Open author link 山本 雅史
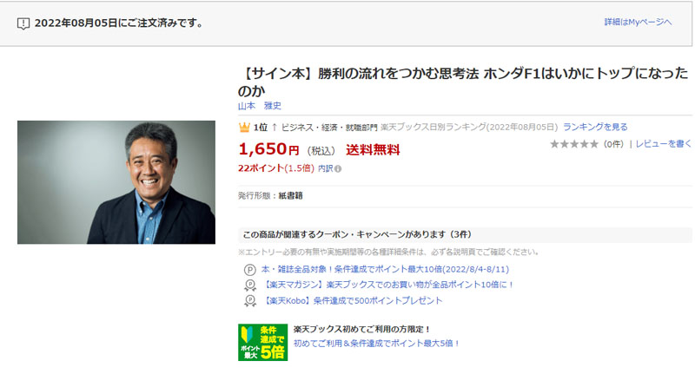Viewport: 695px width, 374px height. (259, 106)
